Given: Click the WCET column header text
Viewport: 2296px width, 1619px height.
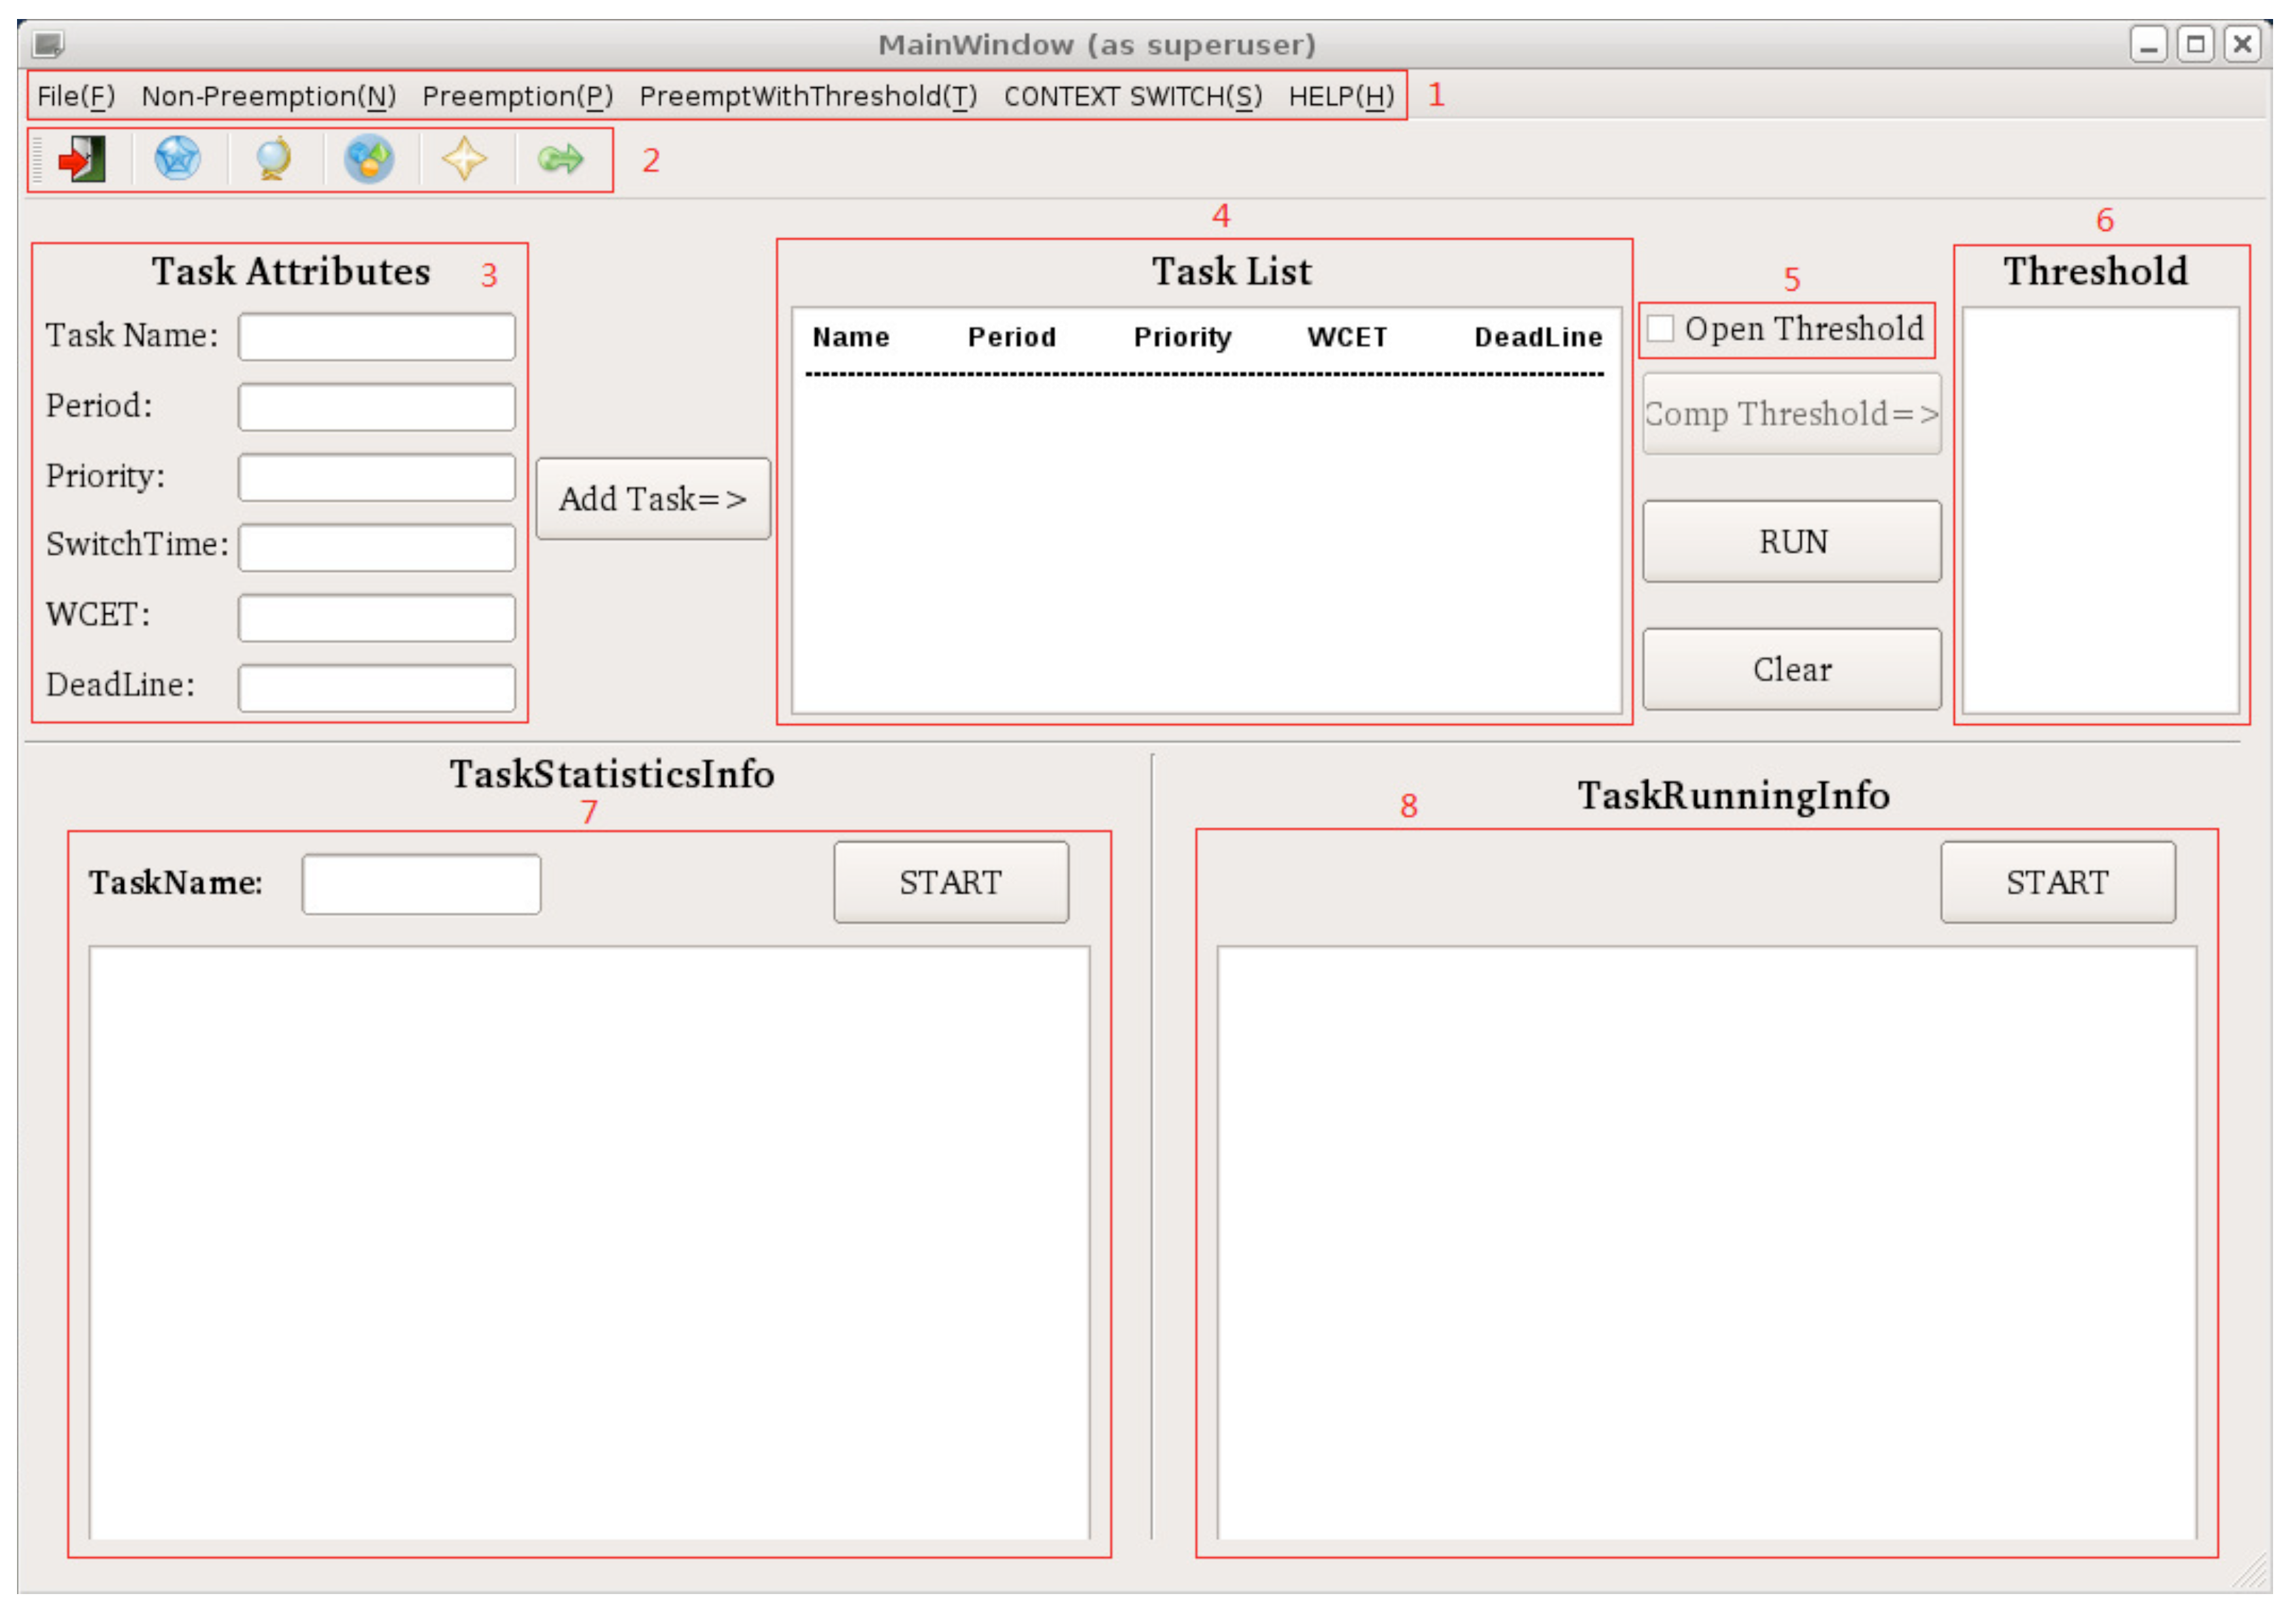Looking at the screenshot, I should click(1348, 338).
